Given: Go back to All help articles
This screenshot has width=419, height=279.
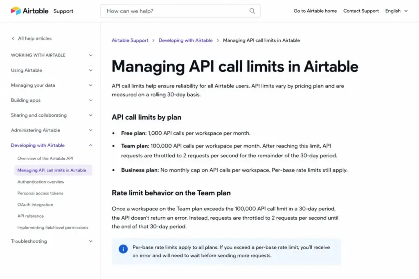Looking at the screenshot, I should [35, 38].
